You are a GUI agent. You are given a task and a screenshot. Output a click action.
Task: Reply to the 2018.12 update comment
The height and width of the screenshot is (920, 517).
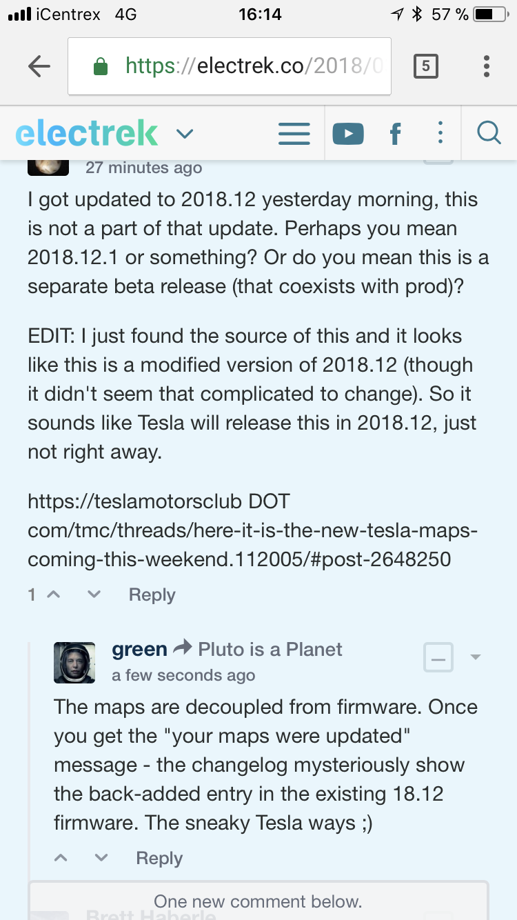click(152, 594)
